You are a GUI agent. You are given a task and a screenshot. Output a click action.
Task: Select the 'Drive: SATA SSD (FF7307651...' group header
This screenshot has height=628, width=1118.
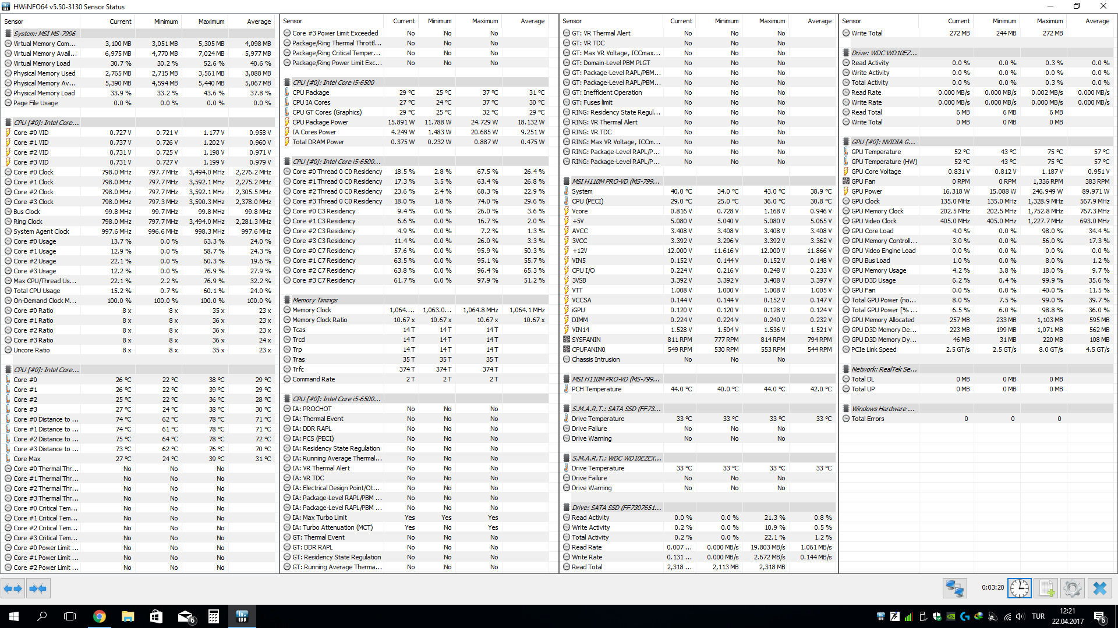coord(699,508)
